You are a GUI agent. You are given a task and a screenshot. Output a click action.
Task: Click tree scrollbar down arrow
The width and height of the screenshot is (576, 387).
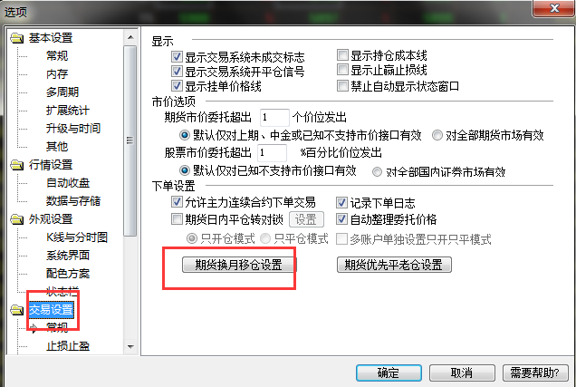point(130,346)
